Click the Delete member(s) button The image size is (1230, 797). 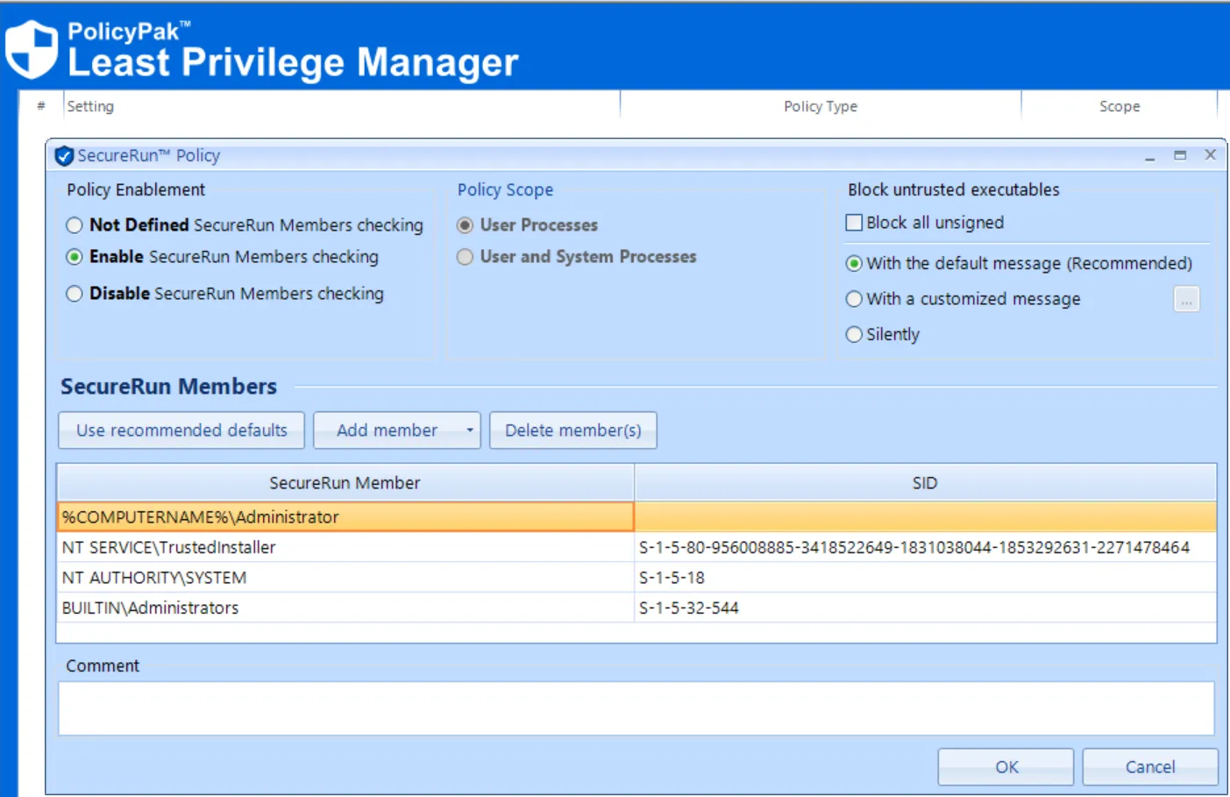(x=573, y=431)
